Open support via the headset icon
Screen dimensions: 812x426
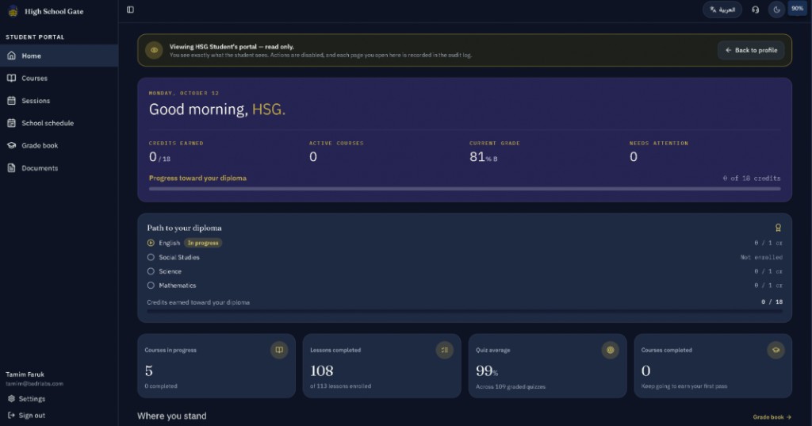[756, 10]
